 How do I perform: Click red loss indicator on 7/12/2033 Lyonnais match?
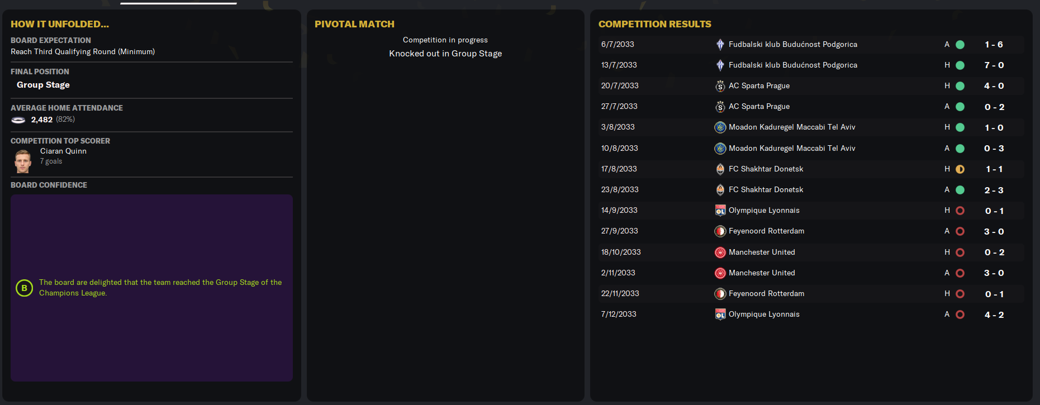(x=960, y=315)
